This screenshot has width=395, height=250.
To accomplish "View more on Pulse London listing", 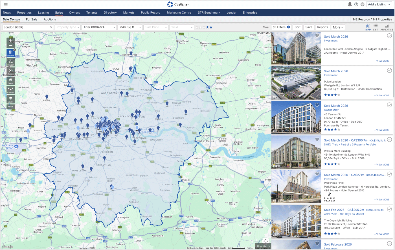I will click(382, 95).
